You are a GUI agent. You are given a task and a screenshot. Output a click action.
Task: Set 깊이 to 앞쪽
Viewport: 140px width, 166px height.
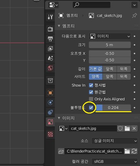click(x=110, y=69)
